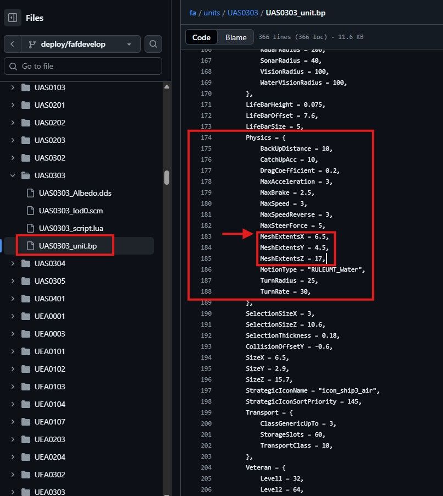Expand the UEA0102 folder chevron

(13, 369)
